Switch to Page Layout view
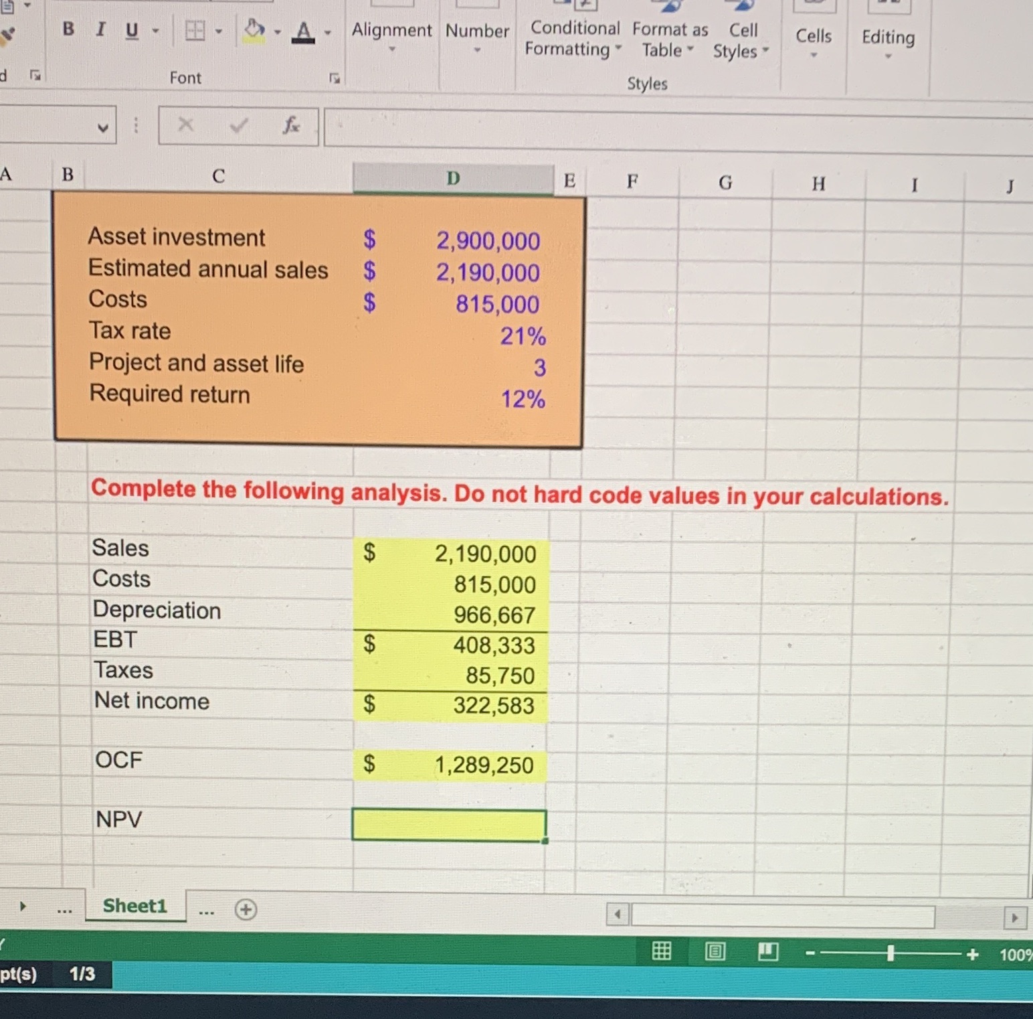 pyautogui.click(x=715, y=951)
